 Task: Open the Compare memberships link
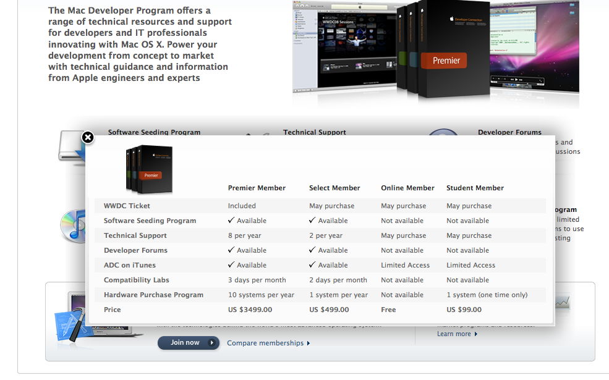[268, 343]
